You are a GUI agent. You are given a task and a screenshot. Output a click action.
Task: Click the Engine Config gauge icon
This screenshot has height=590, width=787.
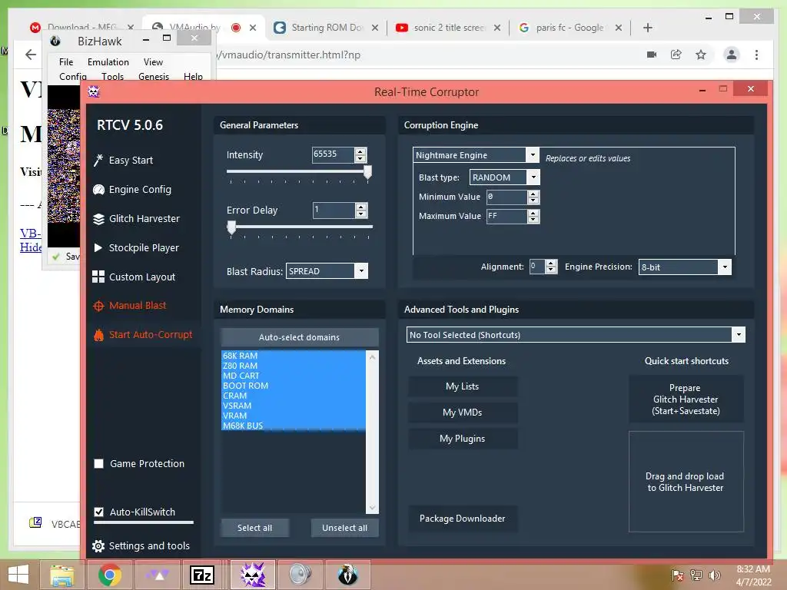tap(98, 190)
